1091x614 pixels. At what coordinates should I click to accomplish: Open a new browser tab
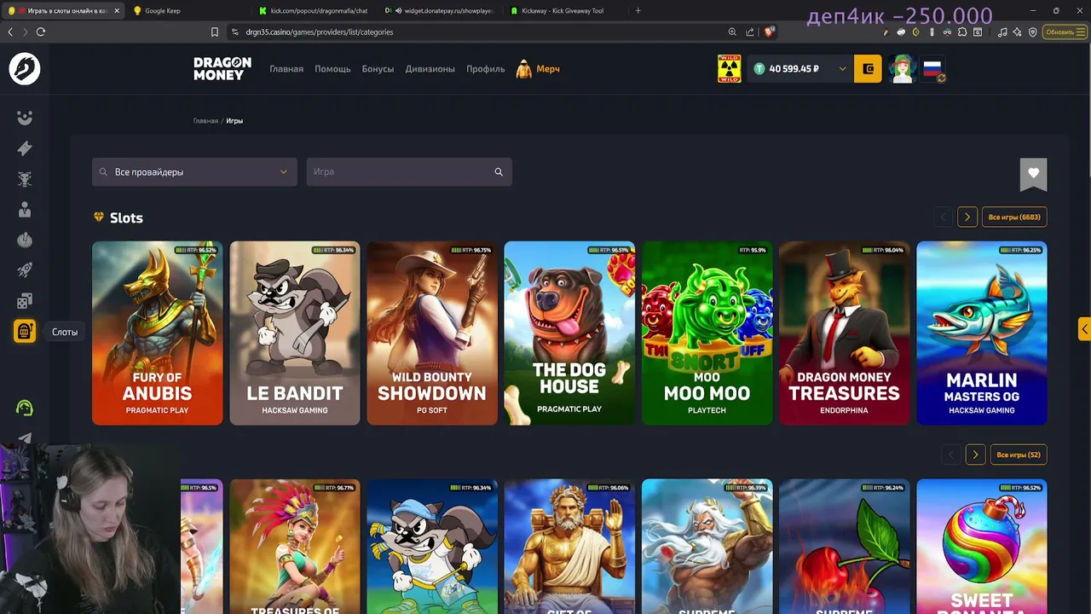(x=638, y=11)
